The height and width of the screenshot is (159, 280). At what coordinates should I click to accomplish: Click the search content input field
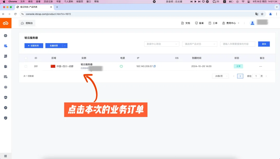tap(238, 44)
